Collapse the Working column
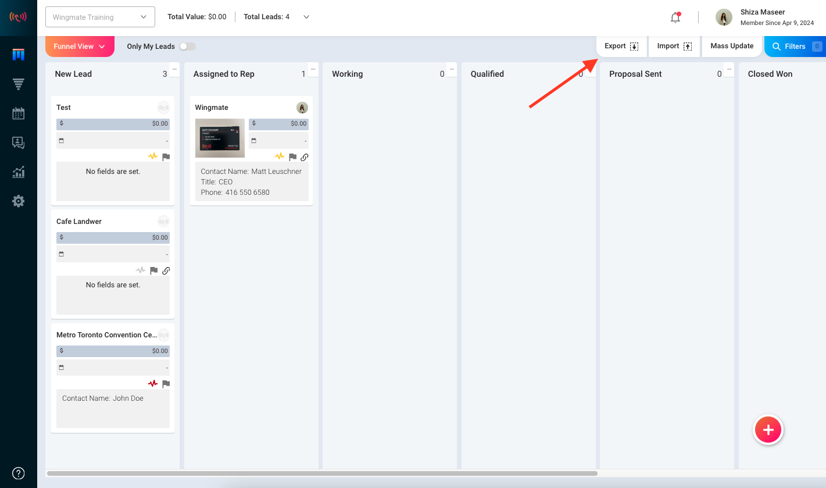Viewport: 826px width, 488px height. click(x=452, y=69)
